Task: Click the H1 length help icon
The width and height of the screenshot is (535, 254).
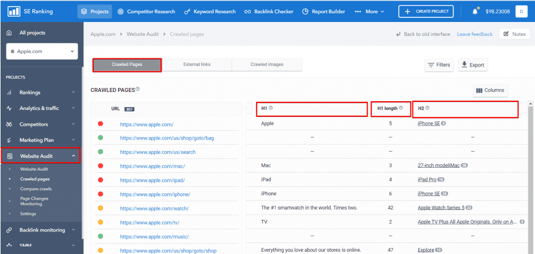Action: [401, 108]
